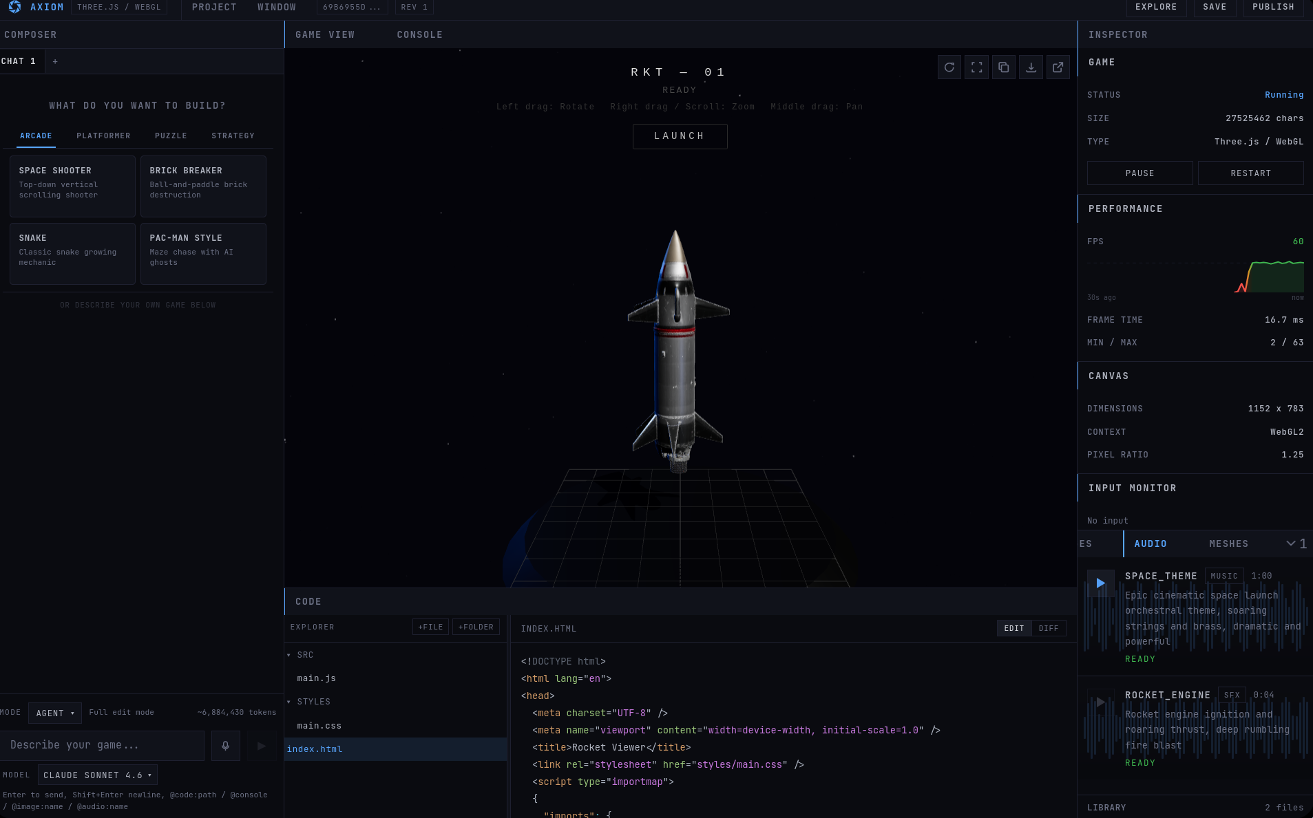Open the PROJECT menu
Viewport: 1313px width, 818px height.
tap(214, 7)
